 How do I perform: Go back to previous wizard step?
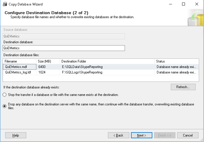[x=119, y=135]
